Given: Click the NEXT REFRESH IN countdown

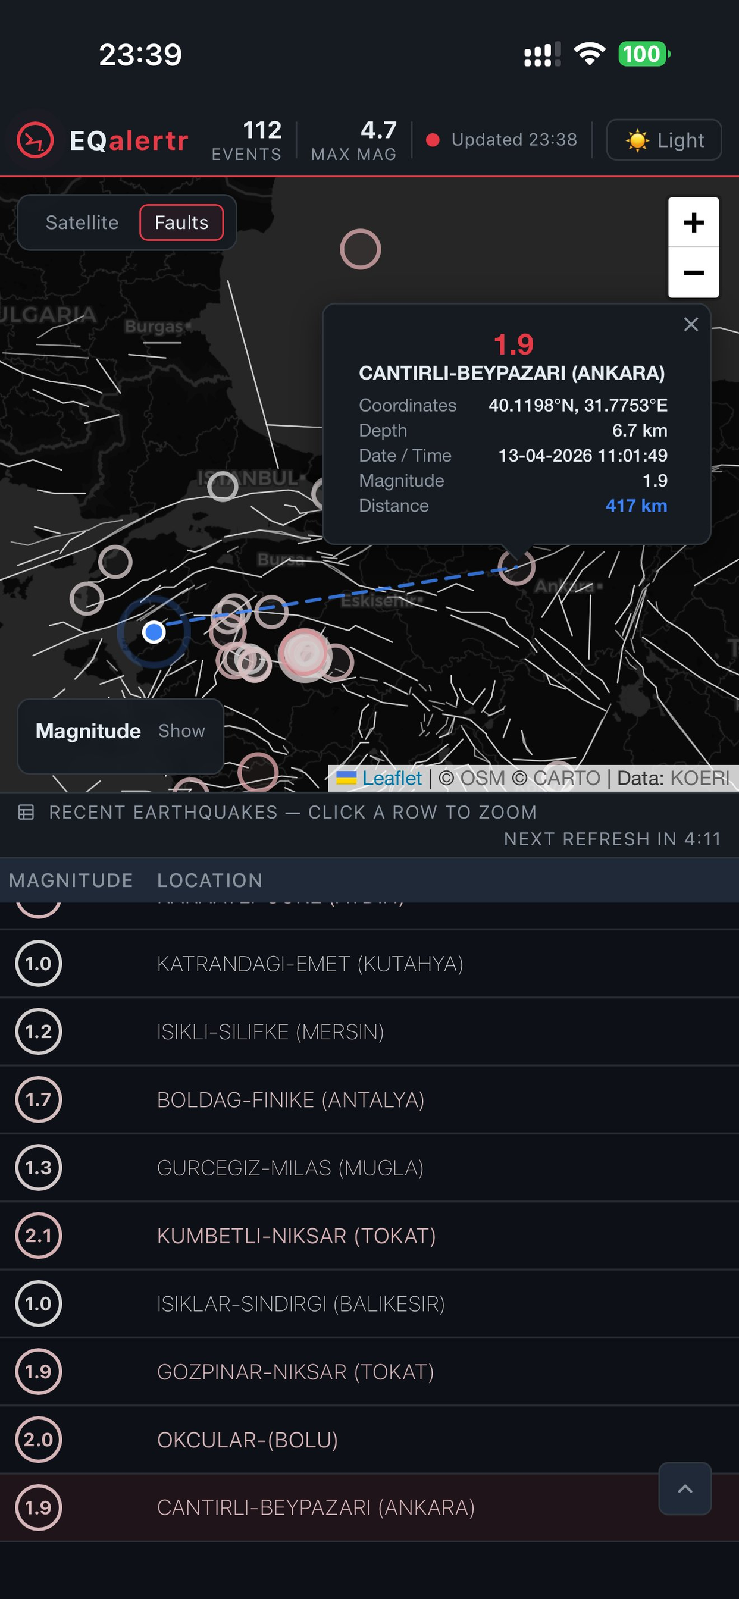Looking at the screenshot, I should (x=612, y=839).
